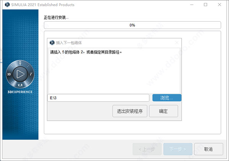The width and height of the screenshot is (229, 161).
Task: Click the 正在进行安装 status label
Action: pos(56,18)
